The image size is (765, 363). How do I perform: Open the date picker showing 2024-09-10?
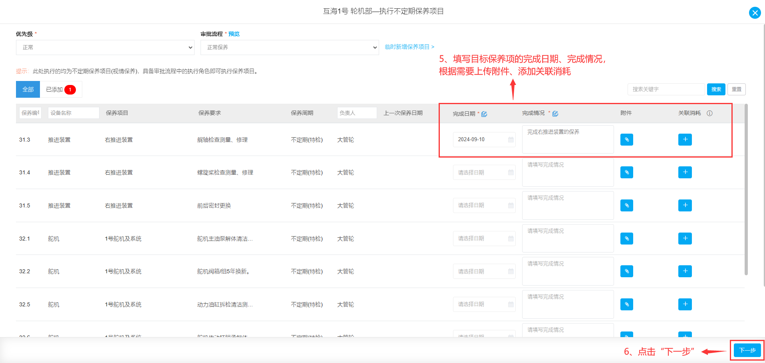(484, 140)
